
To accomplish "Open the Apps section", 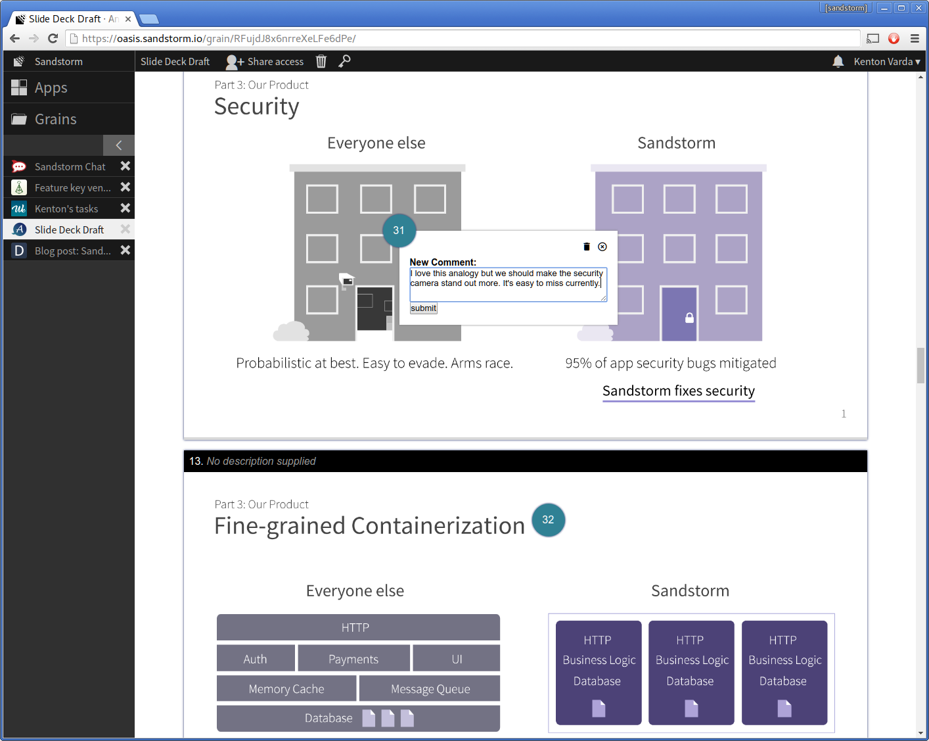I will [51, 87].
